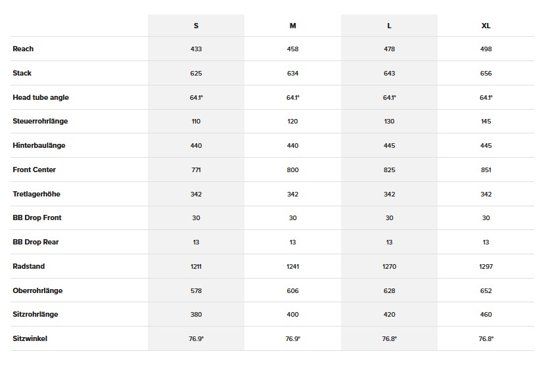Select the XL size column header
Viewport: 550px width, 366px height.
[486, 26]
